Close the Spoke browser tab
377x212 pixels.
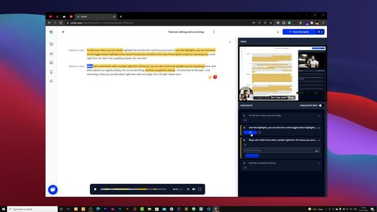(114, 16)
